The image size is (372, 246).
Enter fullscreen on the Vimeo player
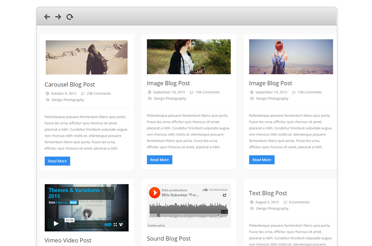click(x=115, y=224)
